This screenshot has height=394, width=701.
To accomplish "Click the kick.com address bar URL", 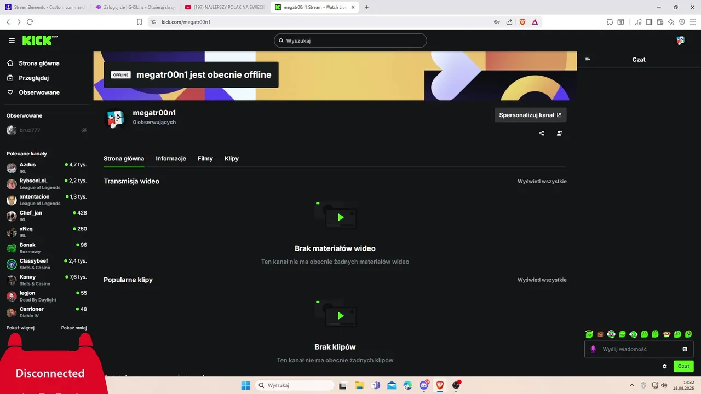I will click(x=186, y=22).
